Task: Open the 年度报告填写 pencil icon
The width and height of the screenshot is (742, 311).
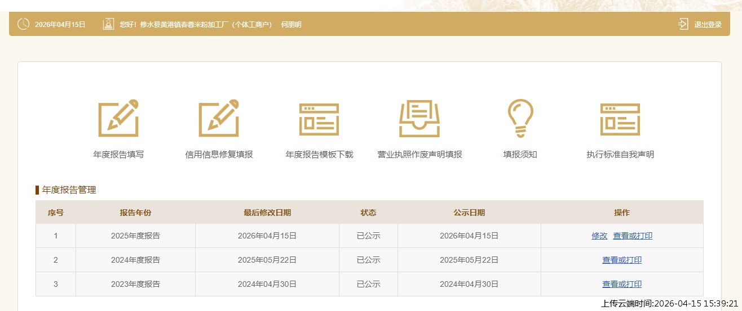Action: pos(118,119)
